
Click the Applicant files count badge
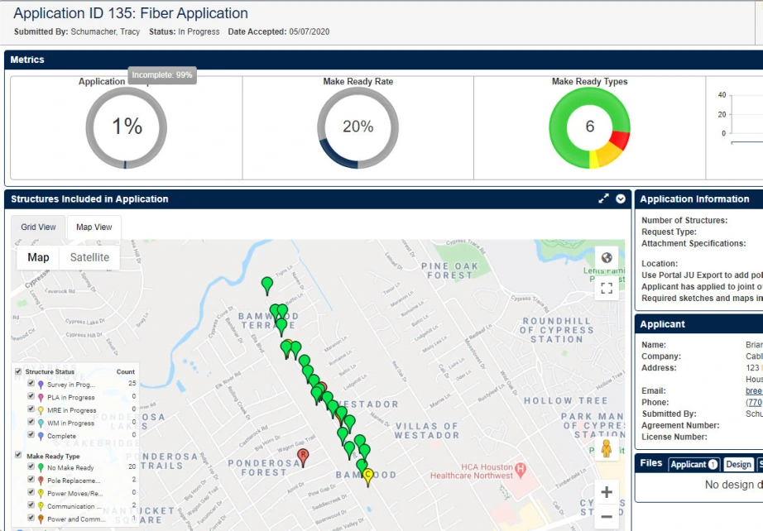(x=713, y=464)
